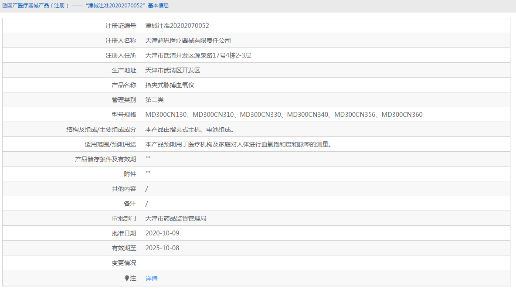This screenshot has height=289, width=516.
Task: Select the 审批部门 value 天津市药品监督管理局
Action: (x=175, y=218)
